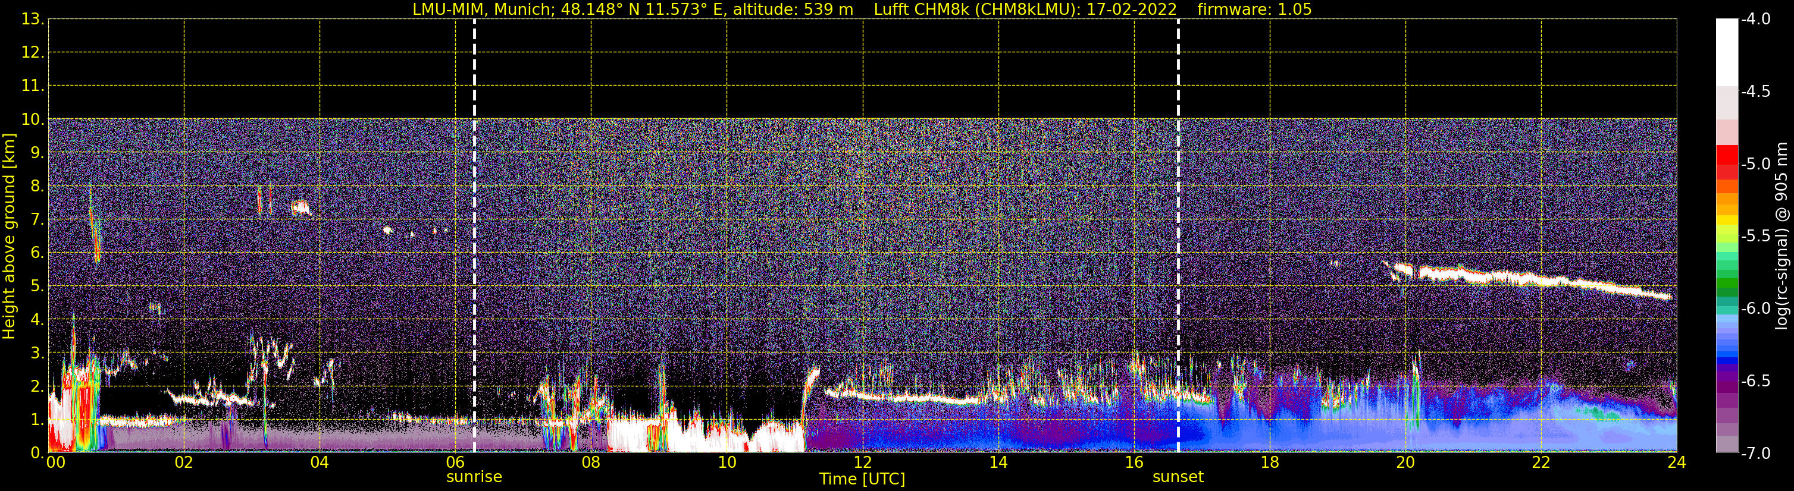Click the date 17-02-2022 in the title
Viewport: 1794px width, 491px height.
click(1132, 9)
